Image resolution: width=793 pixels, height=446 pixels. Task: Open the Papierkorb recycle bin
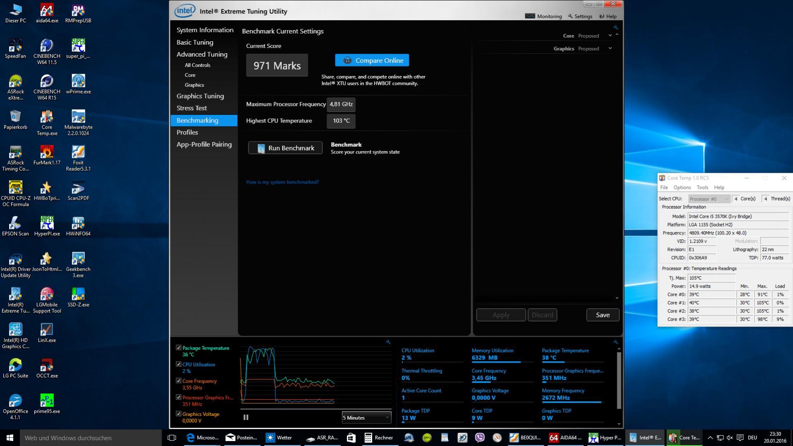coord(15,120)
